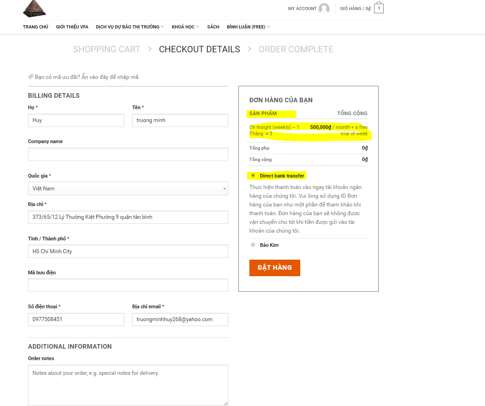Click the coupon tag icon
This screenshot has width=485, height=406.
coord(31,77)
